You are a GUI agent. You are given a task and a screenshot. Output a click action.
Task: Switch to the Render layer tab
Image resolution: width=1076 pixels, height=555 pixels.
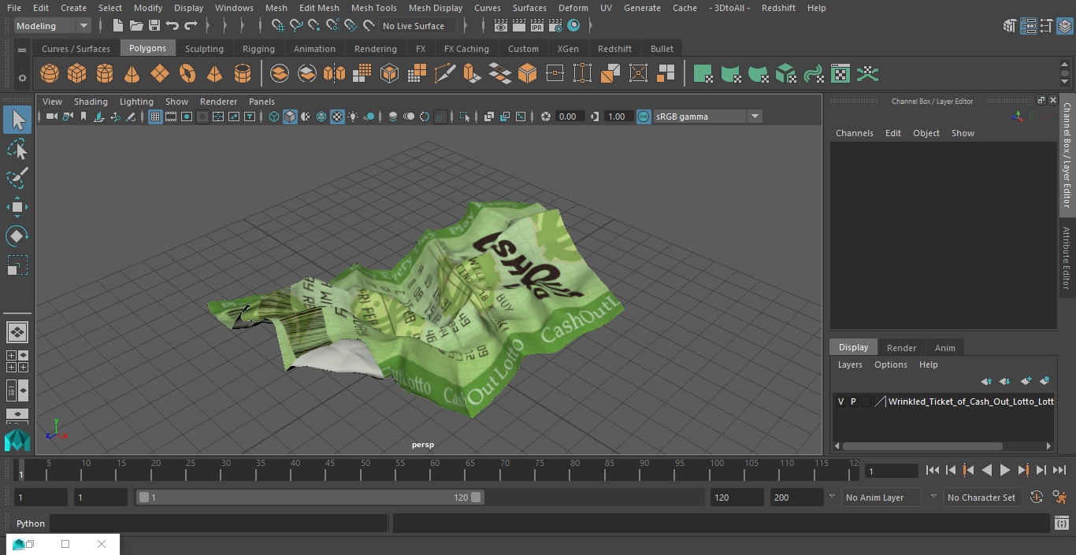[x=901, y=348]
